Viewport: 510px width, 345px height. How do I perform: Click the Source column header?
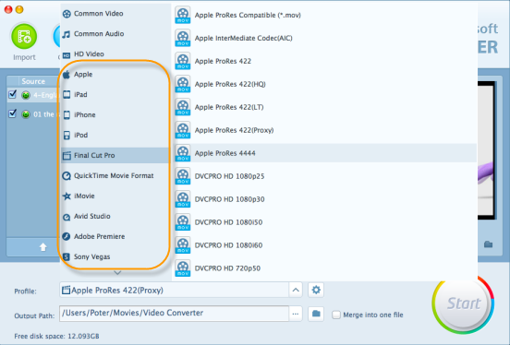33,81
